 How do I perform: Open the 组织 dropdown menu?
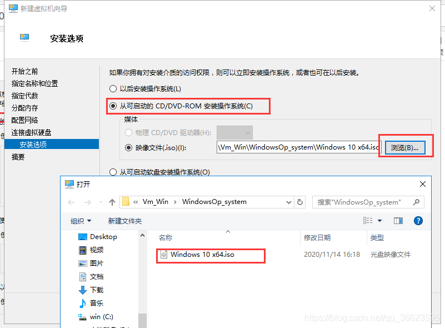(81, 221)
